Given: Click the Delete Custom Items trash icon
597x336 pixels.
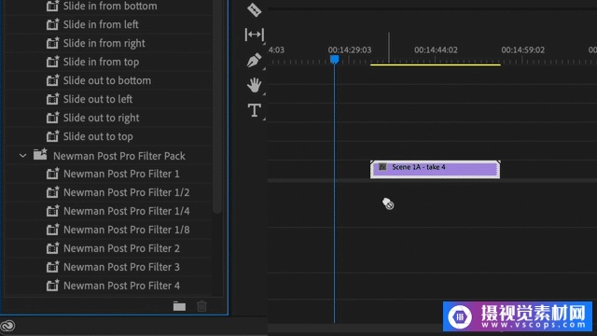Looking at the screenshot, I should (201, 306).
